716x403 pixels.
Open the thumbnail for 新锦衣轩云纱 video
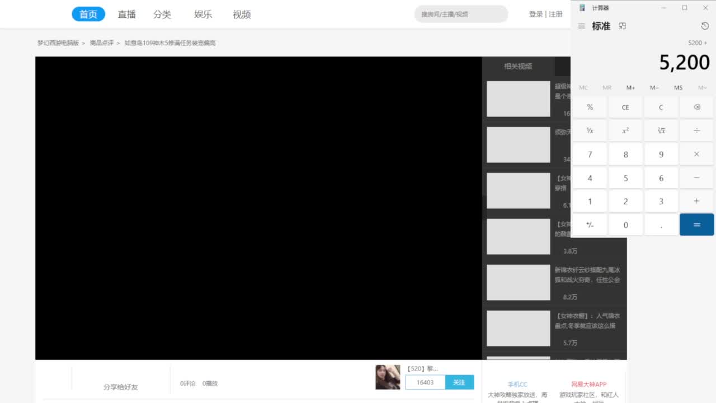point(519,282)
